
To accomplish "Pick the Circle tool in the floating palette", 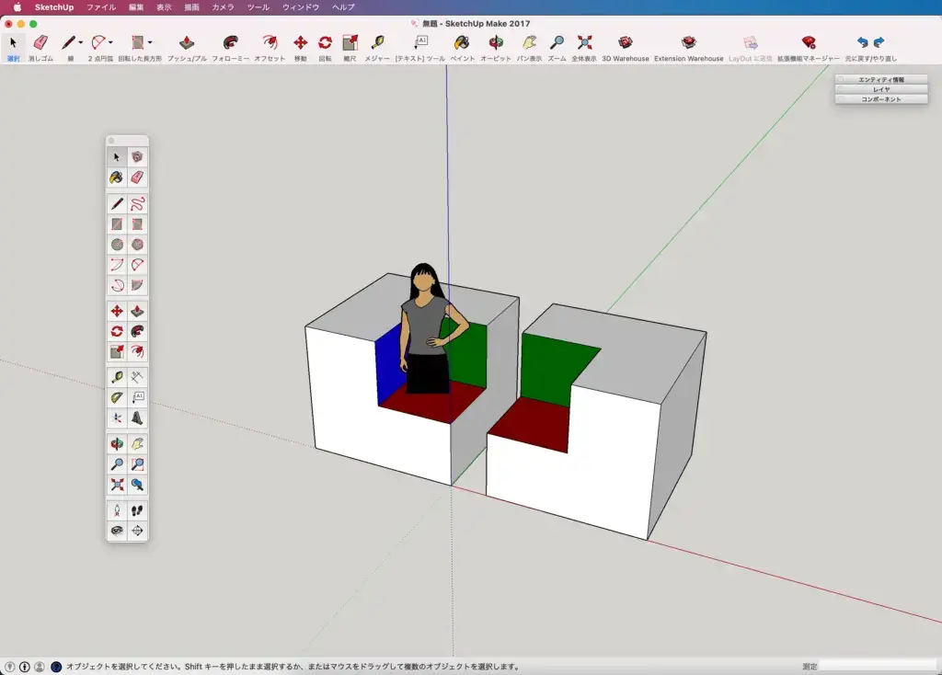I will click(117, 245).
